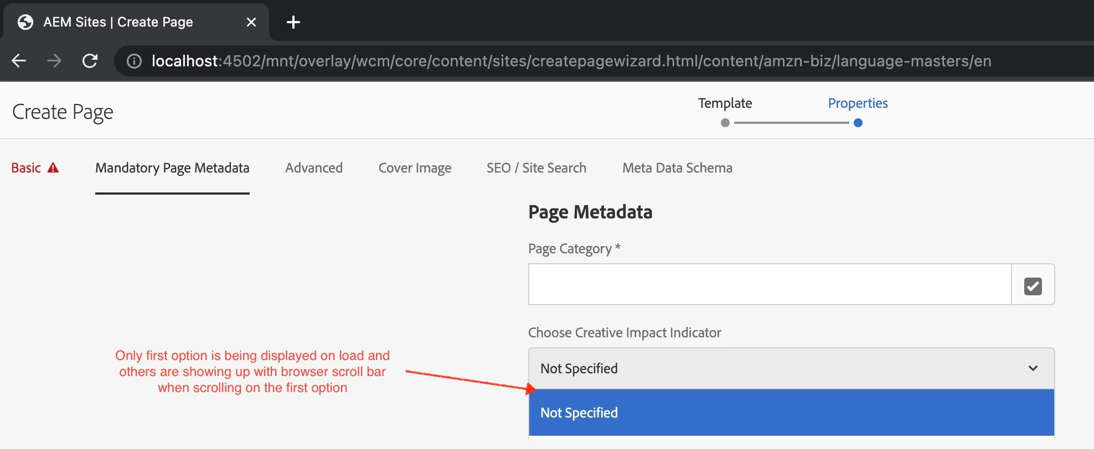Click the Properties wizard step

point(858,103)
